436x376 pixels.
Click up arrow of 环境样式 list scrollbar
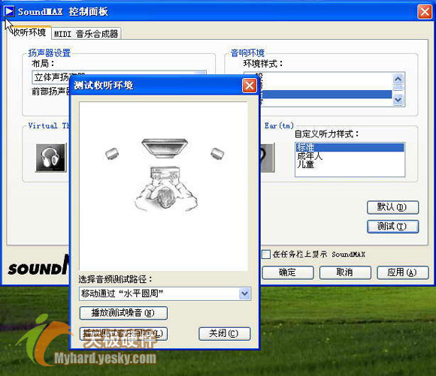(398, 79)
